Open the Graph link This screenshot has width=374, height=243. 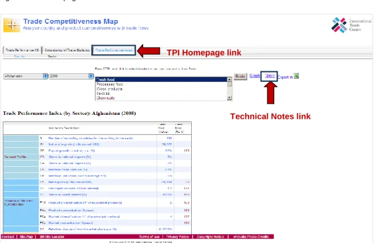255,76
